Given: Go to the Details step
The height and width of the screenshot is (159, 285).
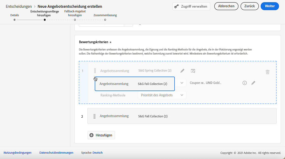Looking at the screenshot, I should (14, 20).
